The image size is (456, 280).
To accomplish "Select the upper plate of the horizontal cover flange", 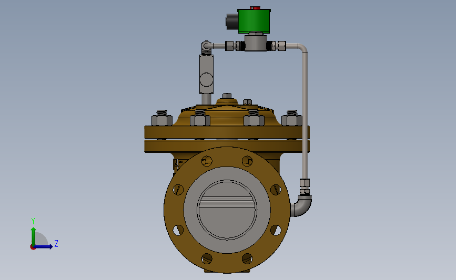I will coord(227,132).
